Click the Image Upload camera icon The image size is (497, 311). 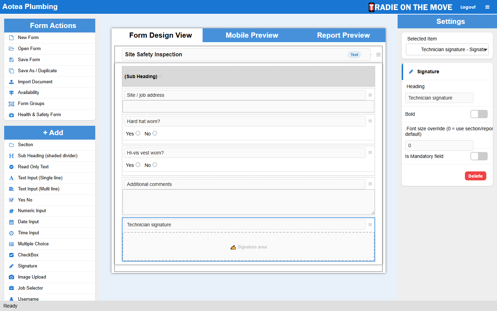pyautogui.click(x=11, y=277)
